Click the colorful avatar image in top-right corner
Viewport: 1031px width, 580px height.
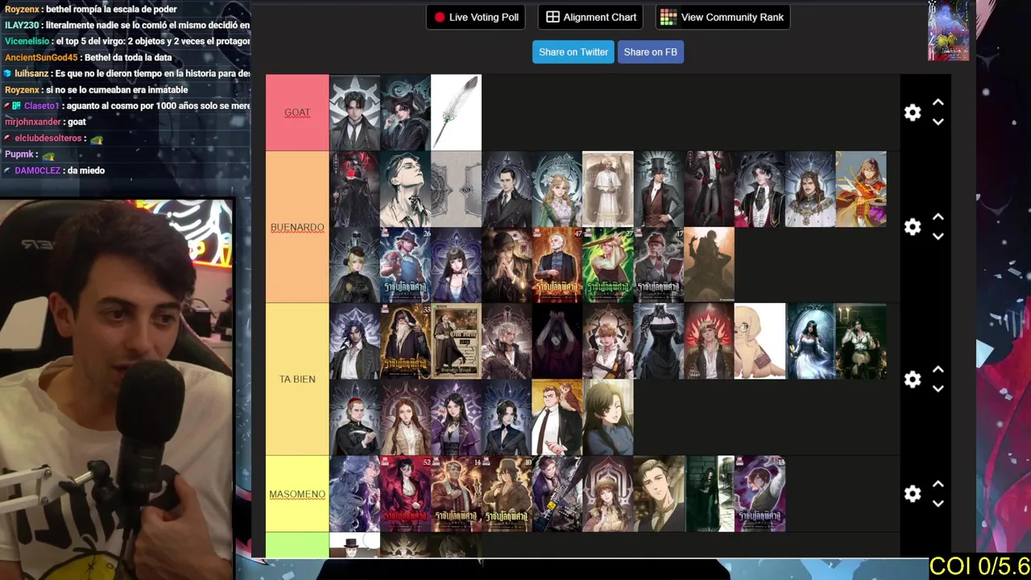coord(948,31)
